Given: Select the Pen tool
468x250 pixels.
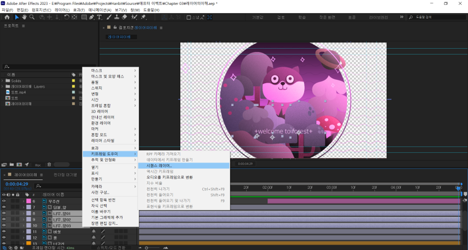Looking at the screenshot, I should pyautogui.click(x=92, y=18).
